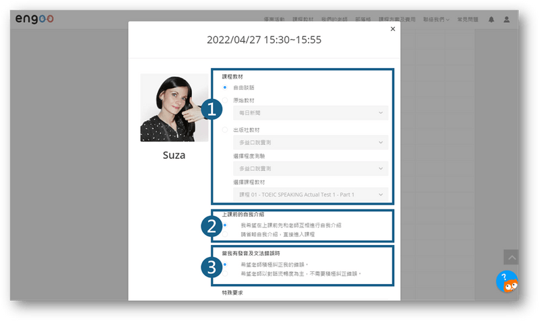The width and height of the screenshot is (539, 321).
Task: Select the 出版社教材 radio option
Action: [x=225, y=129]
